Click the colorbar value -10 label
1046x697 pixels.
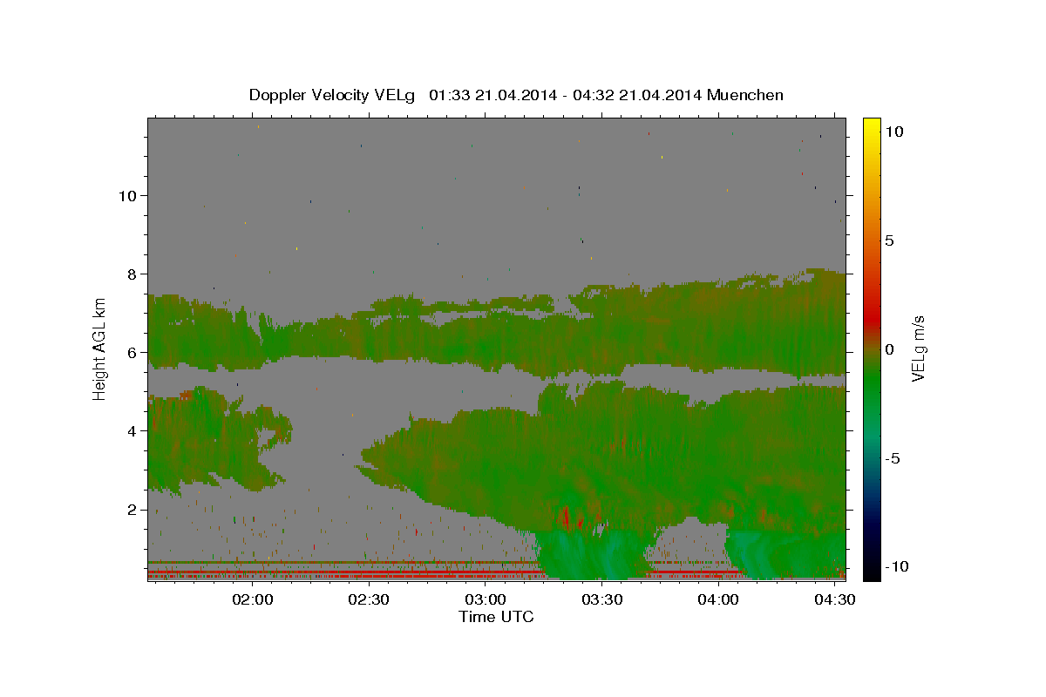[x=898, y=566]
